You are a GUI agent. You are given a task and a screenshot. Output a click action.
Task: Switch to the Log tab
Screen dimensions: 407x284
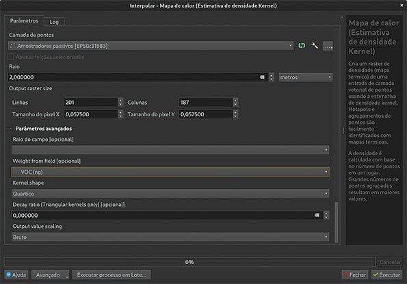[54, 22]
